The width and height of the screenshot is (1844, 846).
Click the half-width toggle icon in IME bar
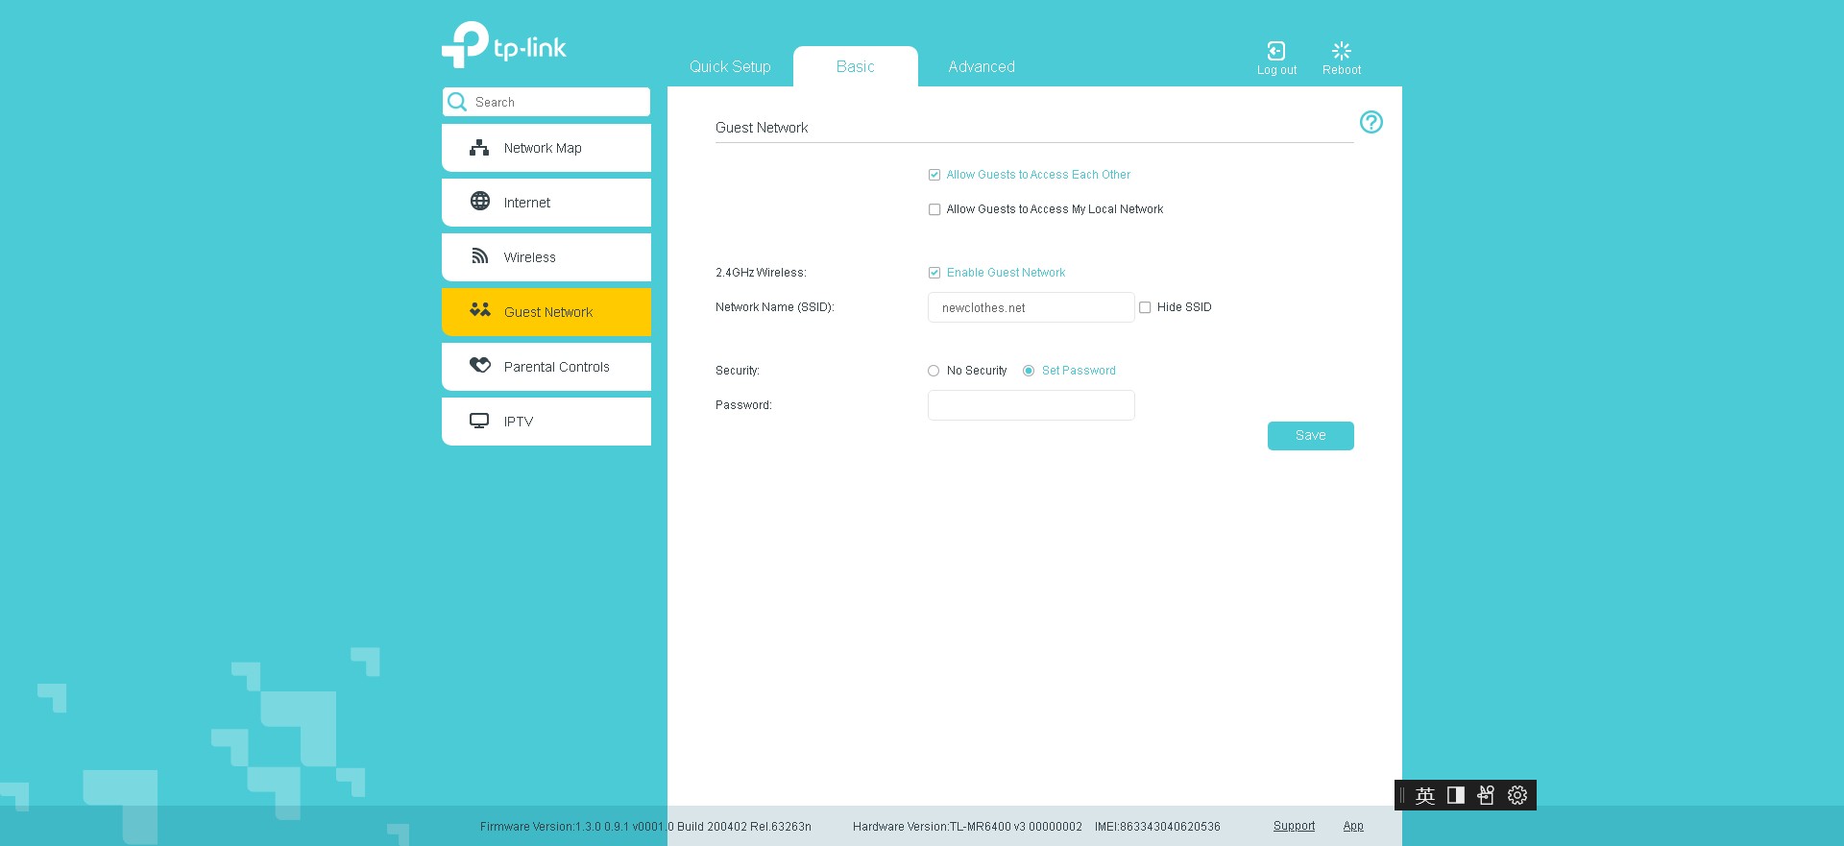[1456, 795]
